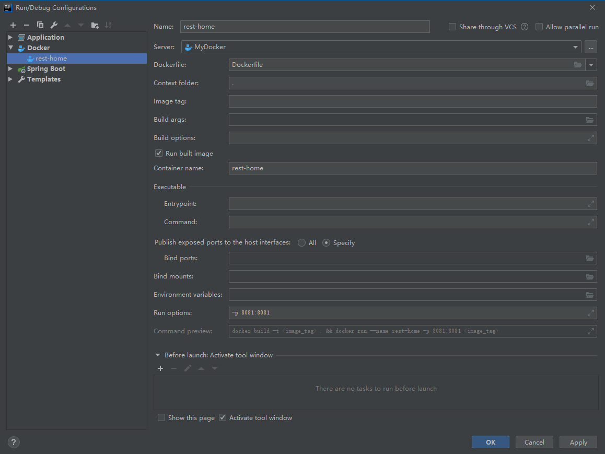Select the All ports radio button
This screenshot has height=454, width=605.
[x=302, y=242]
